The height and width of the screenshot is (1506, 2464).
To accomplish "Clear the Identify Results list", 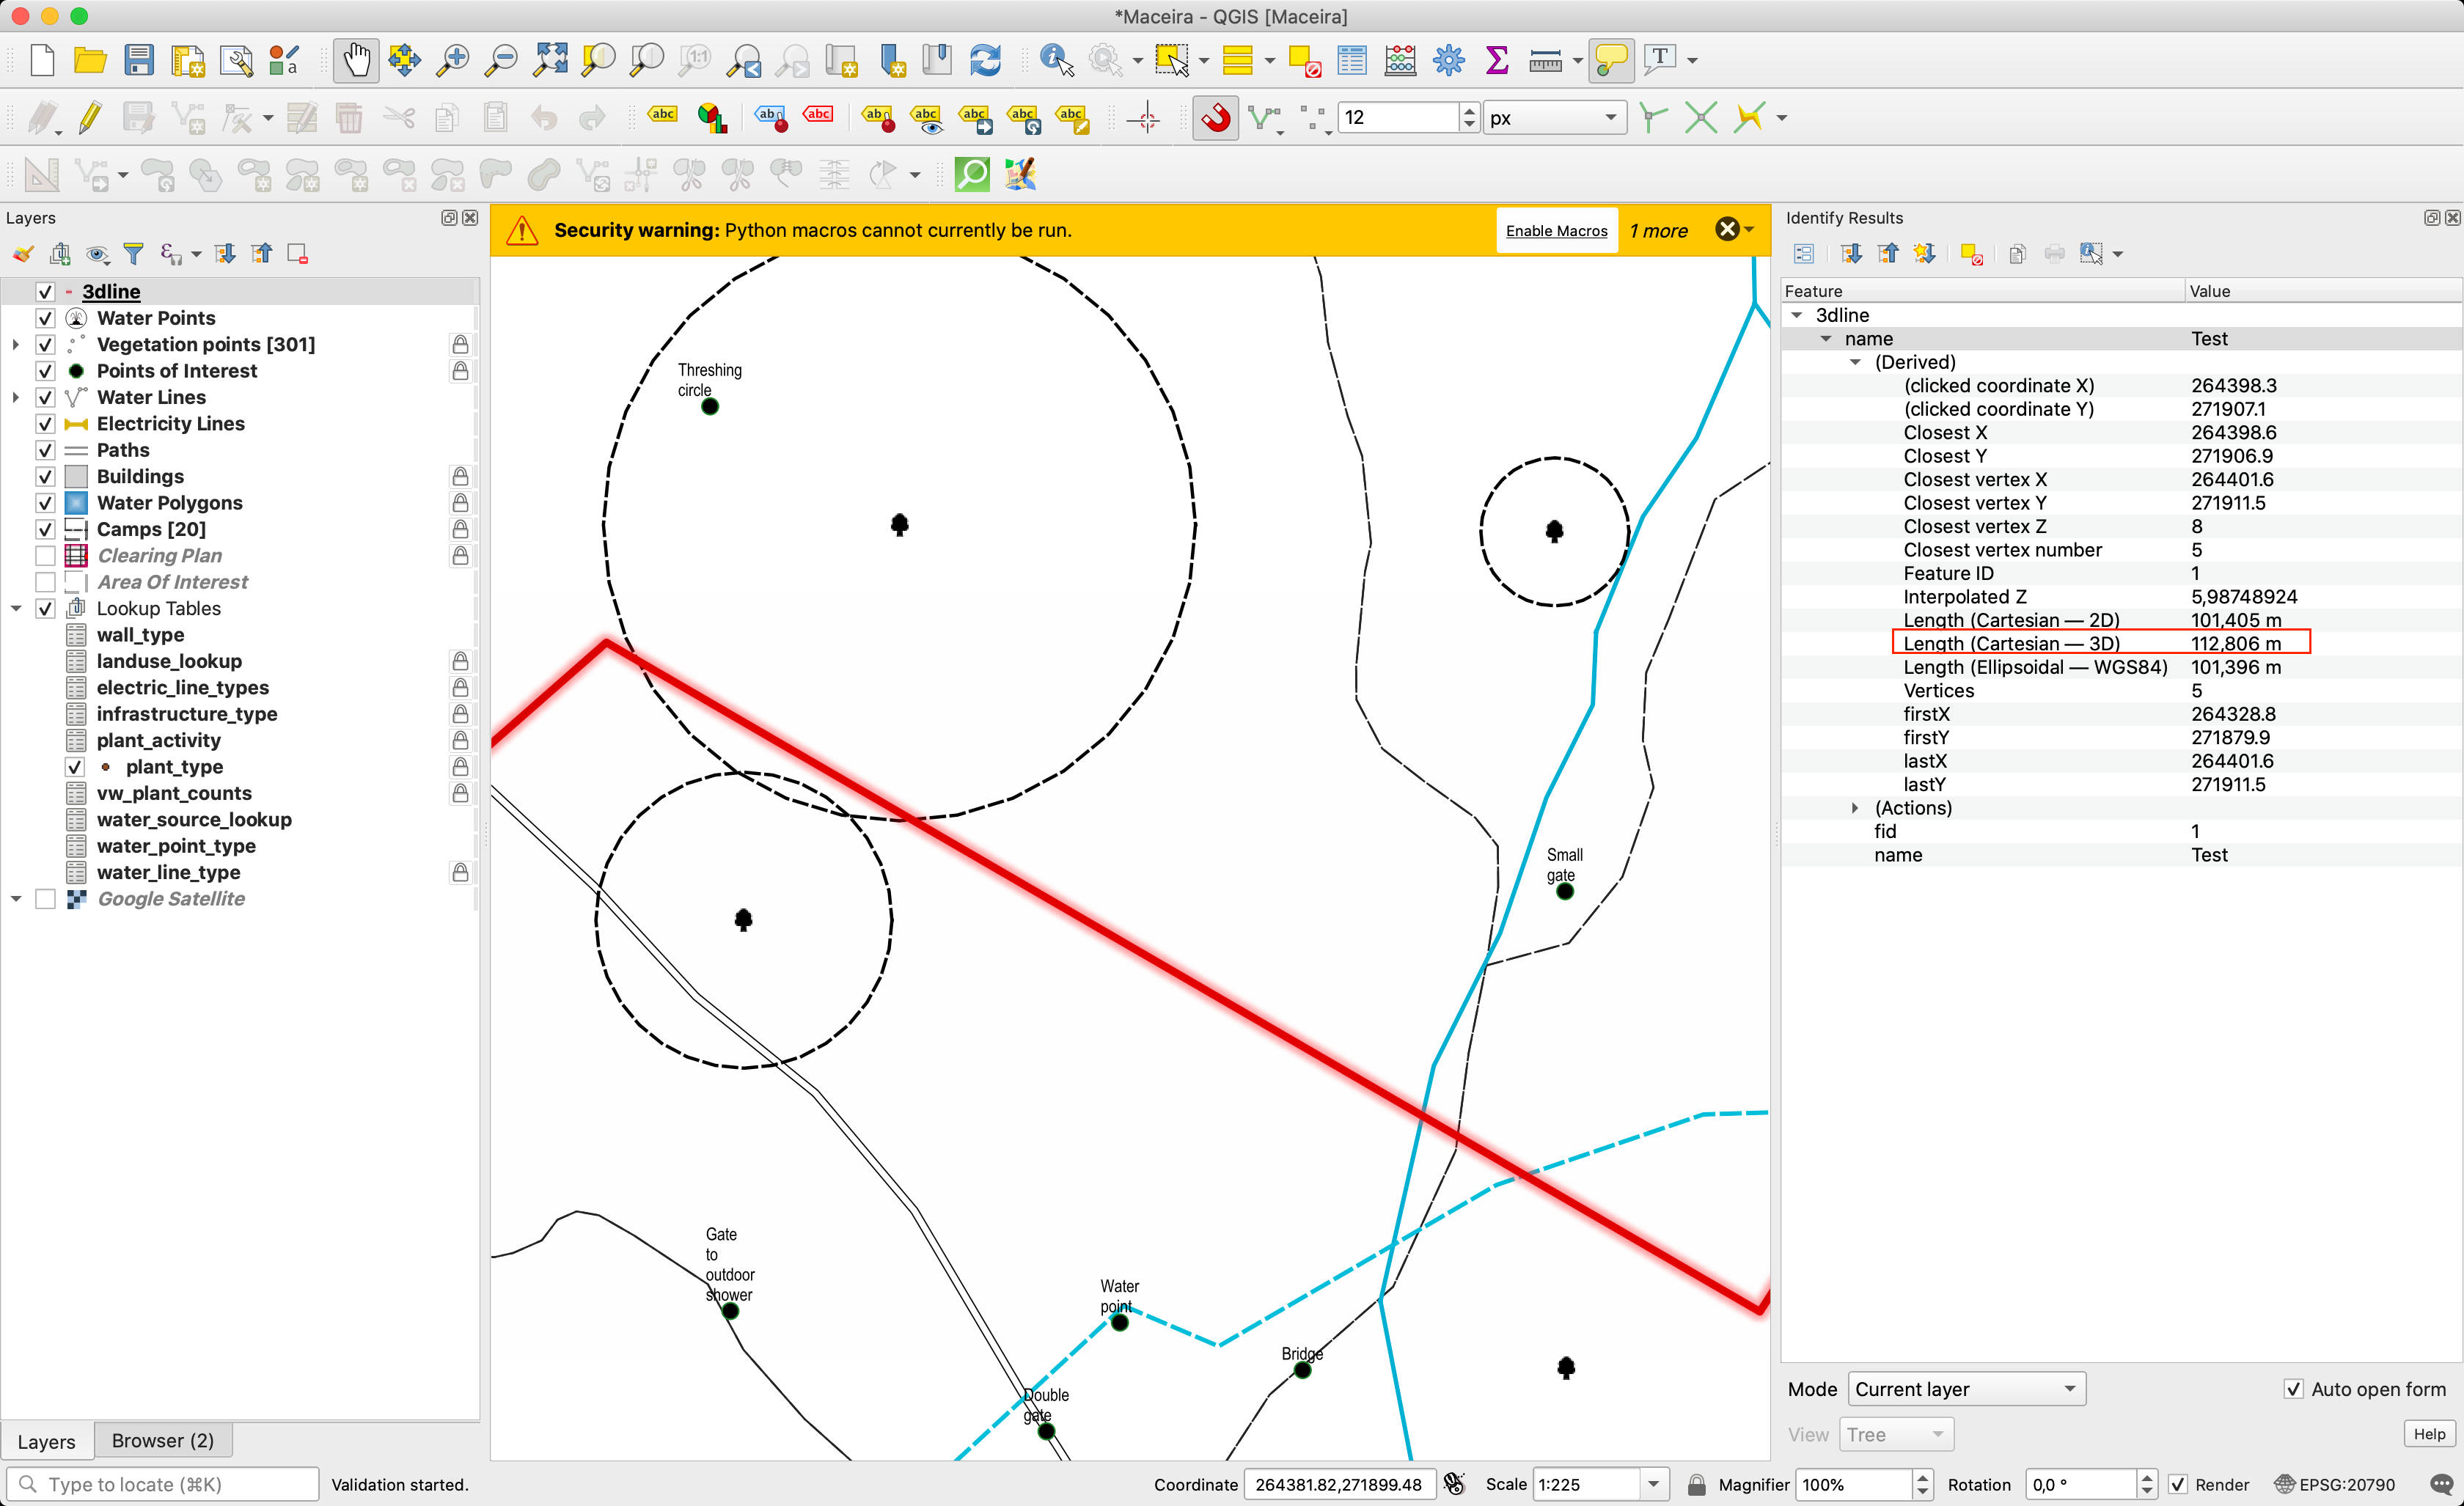I will pos(1973,253).
